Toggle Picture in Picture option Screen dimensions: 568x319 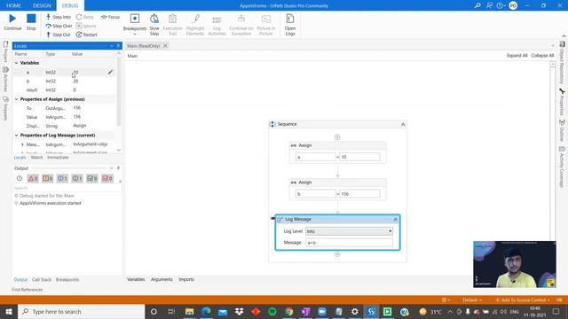click(266, 25)
